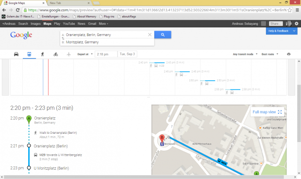The width and height of the screenshot is (301, 179).
Task: Open Plug-ins bookmark
Action: (107, 17)
